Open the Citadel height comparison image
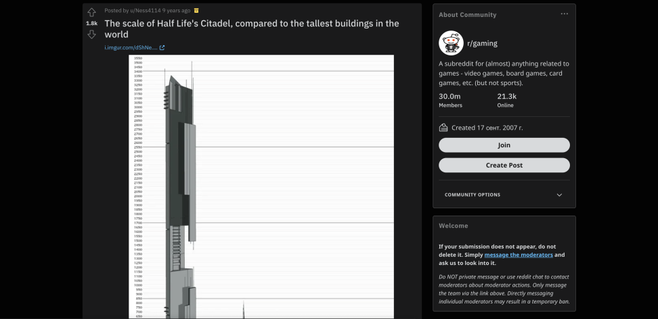The height and width of the screenshot is (319, 658). 261,187
